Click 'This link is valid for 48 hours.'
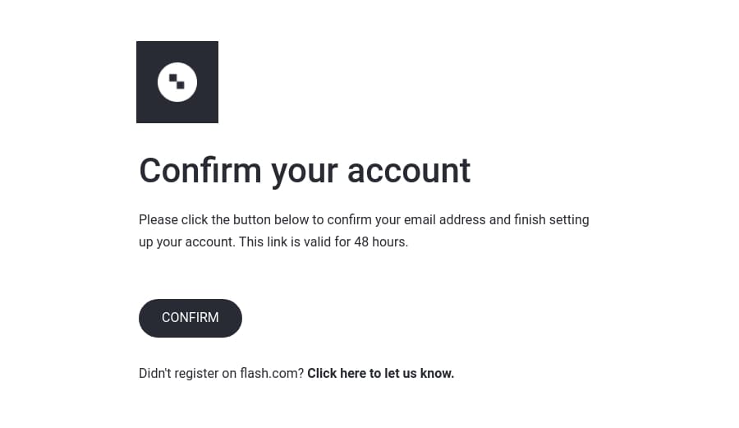Image resolution: width=739 pixels, height=428 pixels. point(324,242)
